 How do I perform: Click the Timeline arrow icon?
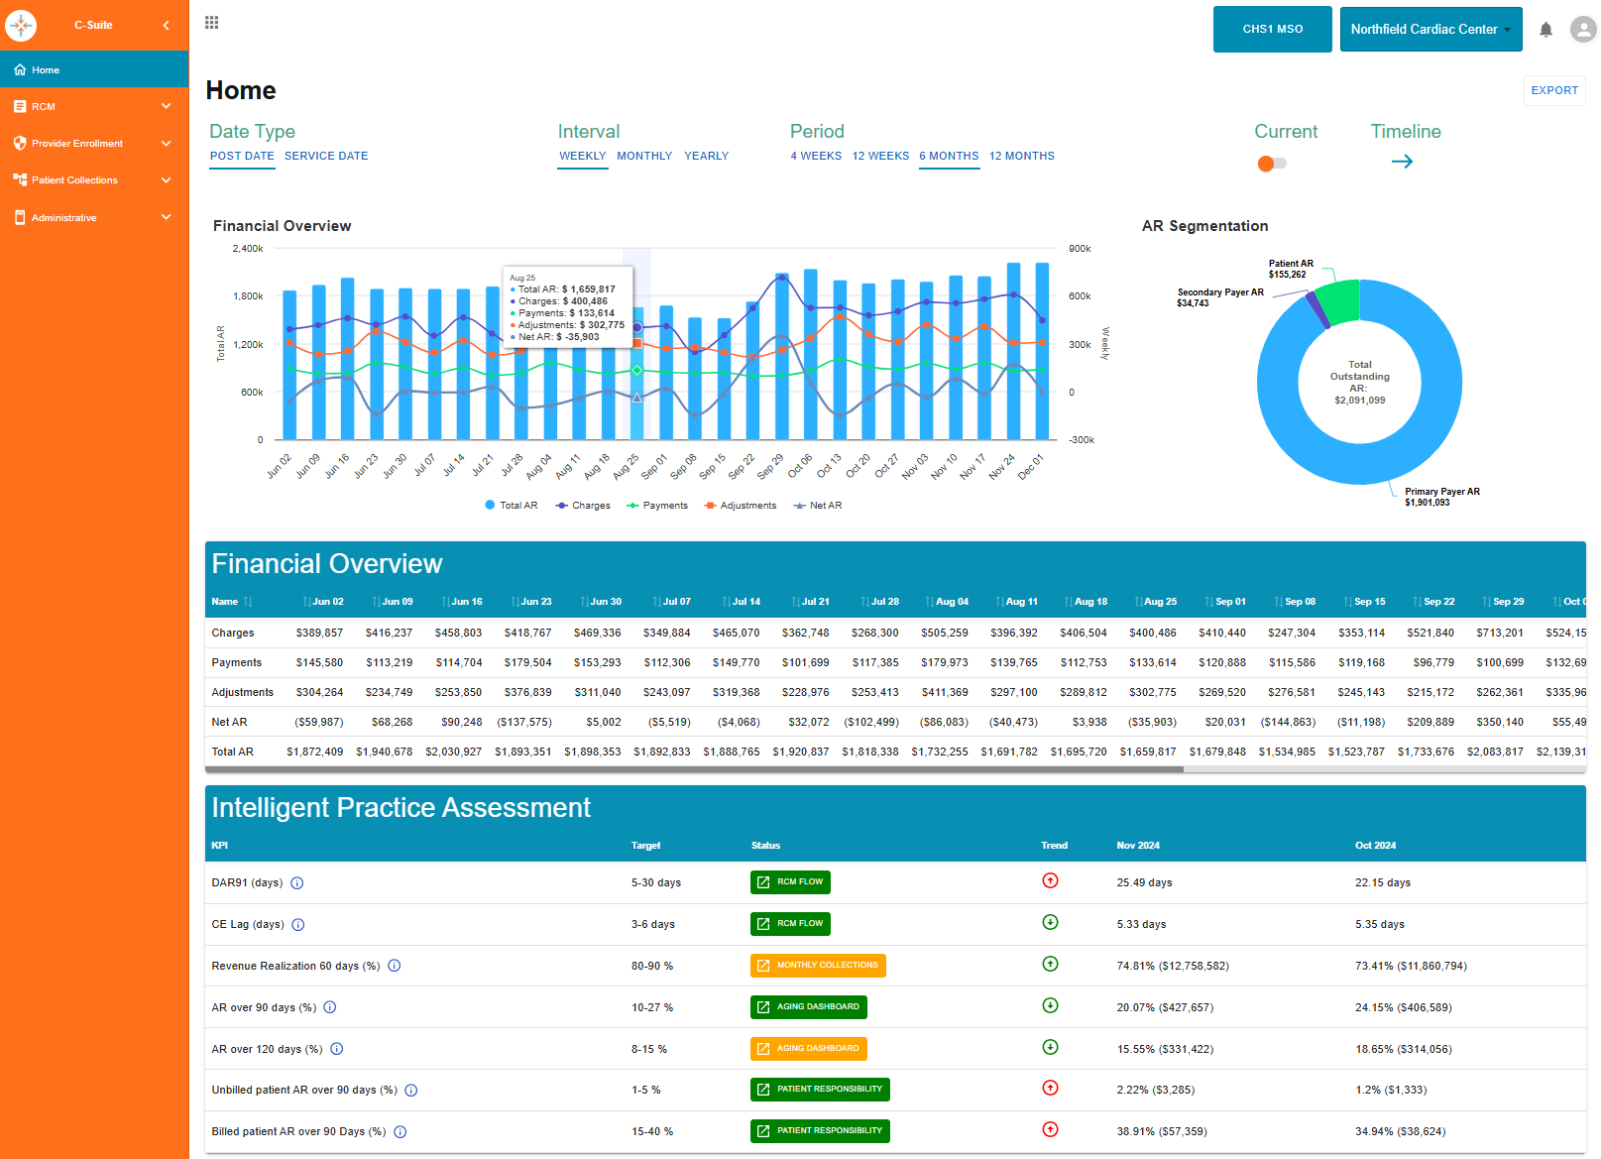pos(1402,162)
